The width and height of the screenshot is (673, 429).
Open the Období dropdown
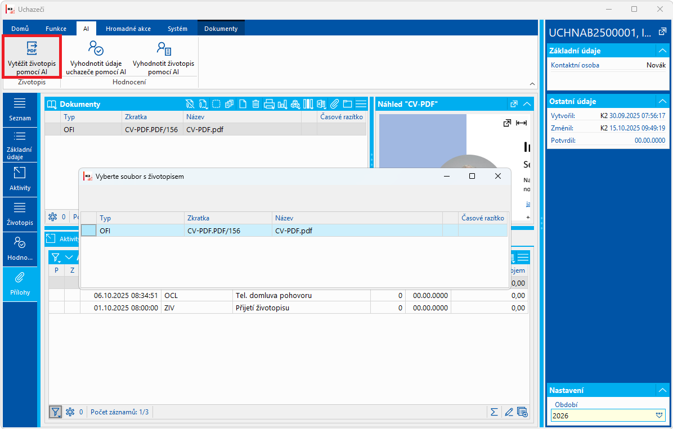(659, 416)
